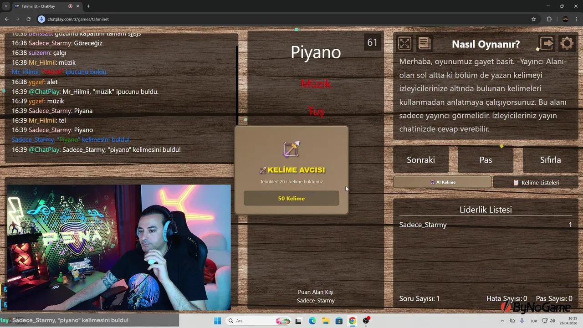The height and width of the screenshot is (328, 583).
Task: Open the Windows Start menu
Action: click(x=217, y=321)
